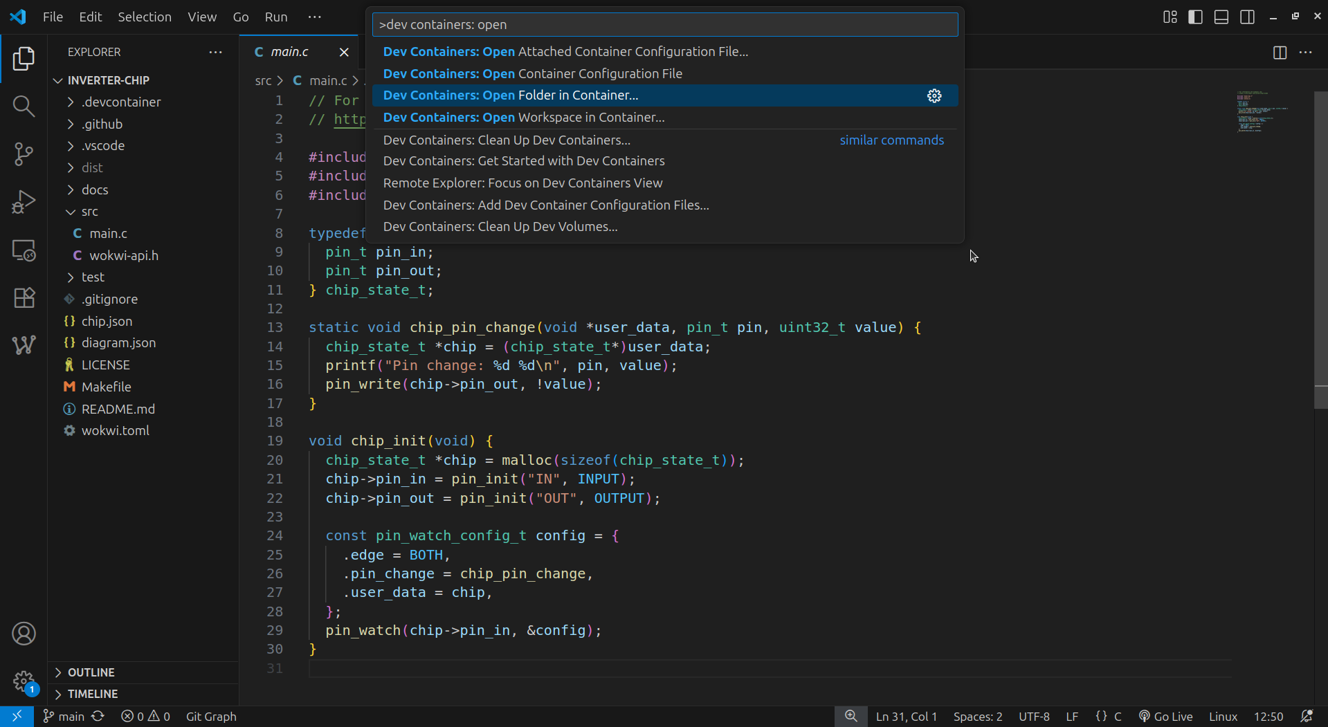Select the main.c editor tab
The width and height of the screenshot is (1328, 727).
289,51
